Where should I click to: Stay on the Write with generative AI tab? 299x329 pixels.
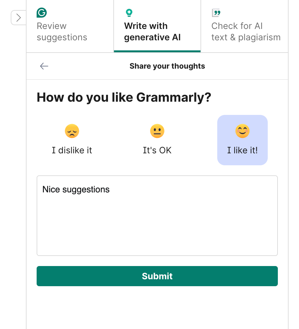152,26
